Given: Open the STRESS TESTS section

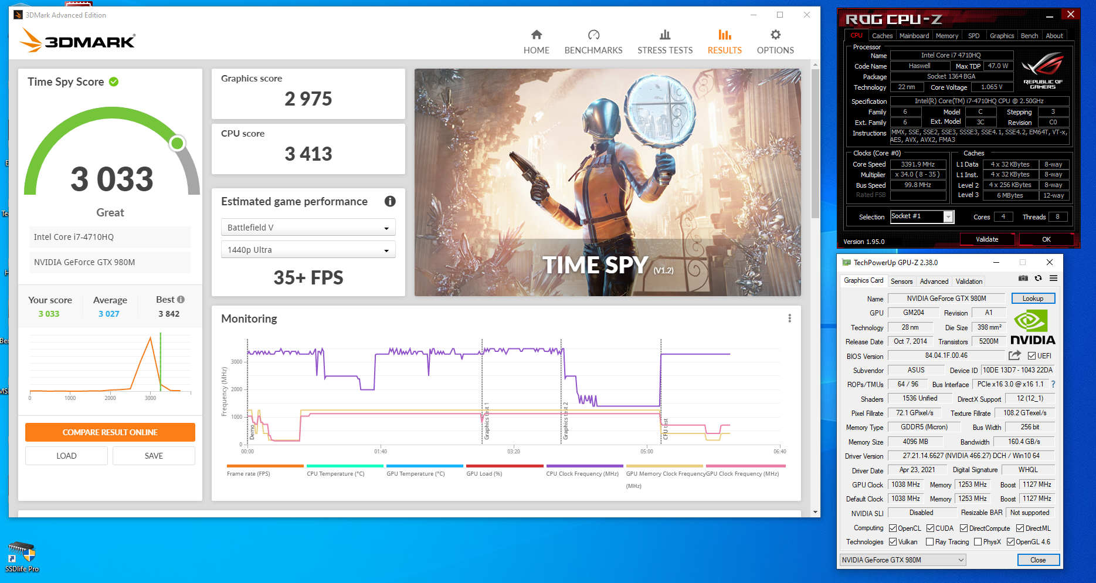Looking at the screenshot, I should click(x=665, y=42).
